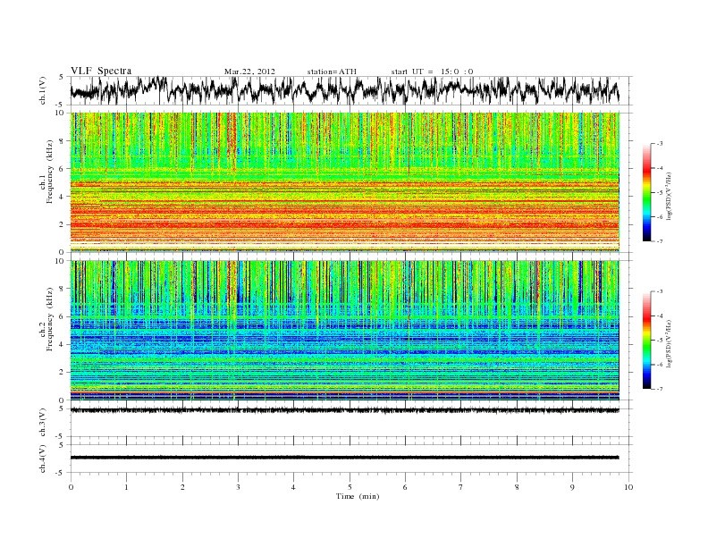The width and height of the screenshot is (708, 547).
Task: Click the '4' minute tick label
Action: click(293, 487)
